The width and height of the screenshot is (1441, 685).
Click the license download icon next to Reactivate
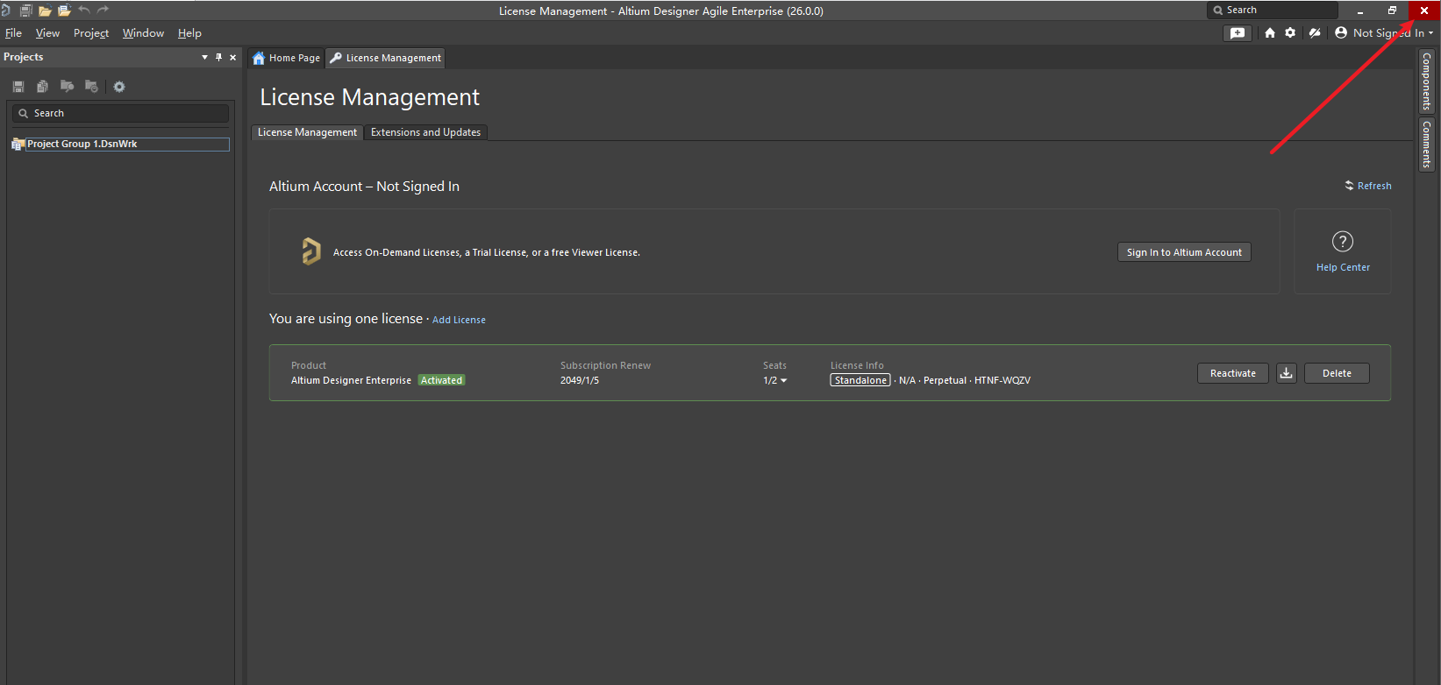(1286, 373)
